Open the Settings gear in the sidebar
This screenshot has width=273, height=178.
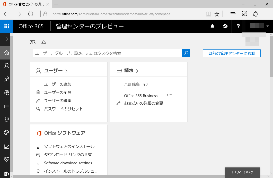pyautogui.click(x=7, y=133)
